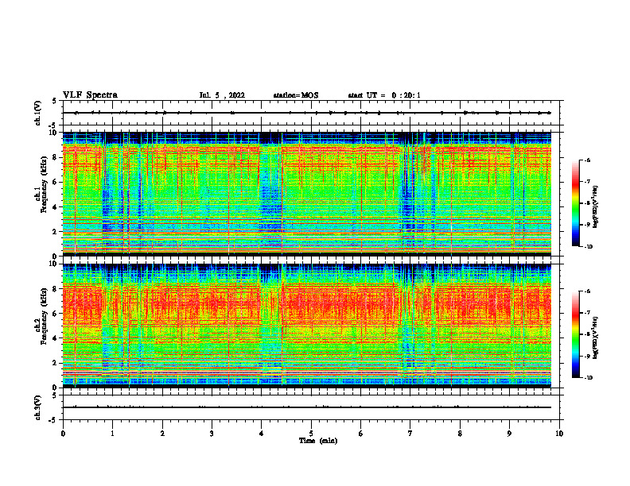Click the ch.1 spectrogram color scale bar
The height and width of the screenshot is (486, 630).
(575, 203)
